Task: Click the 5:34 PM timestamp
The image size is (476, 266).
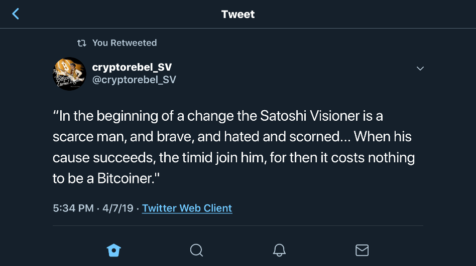Action: [x=73, y=208]
